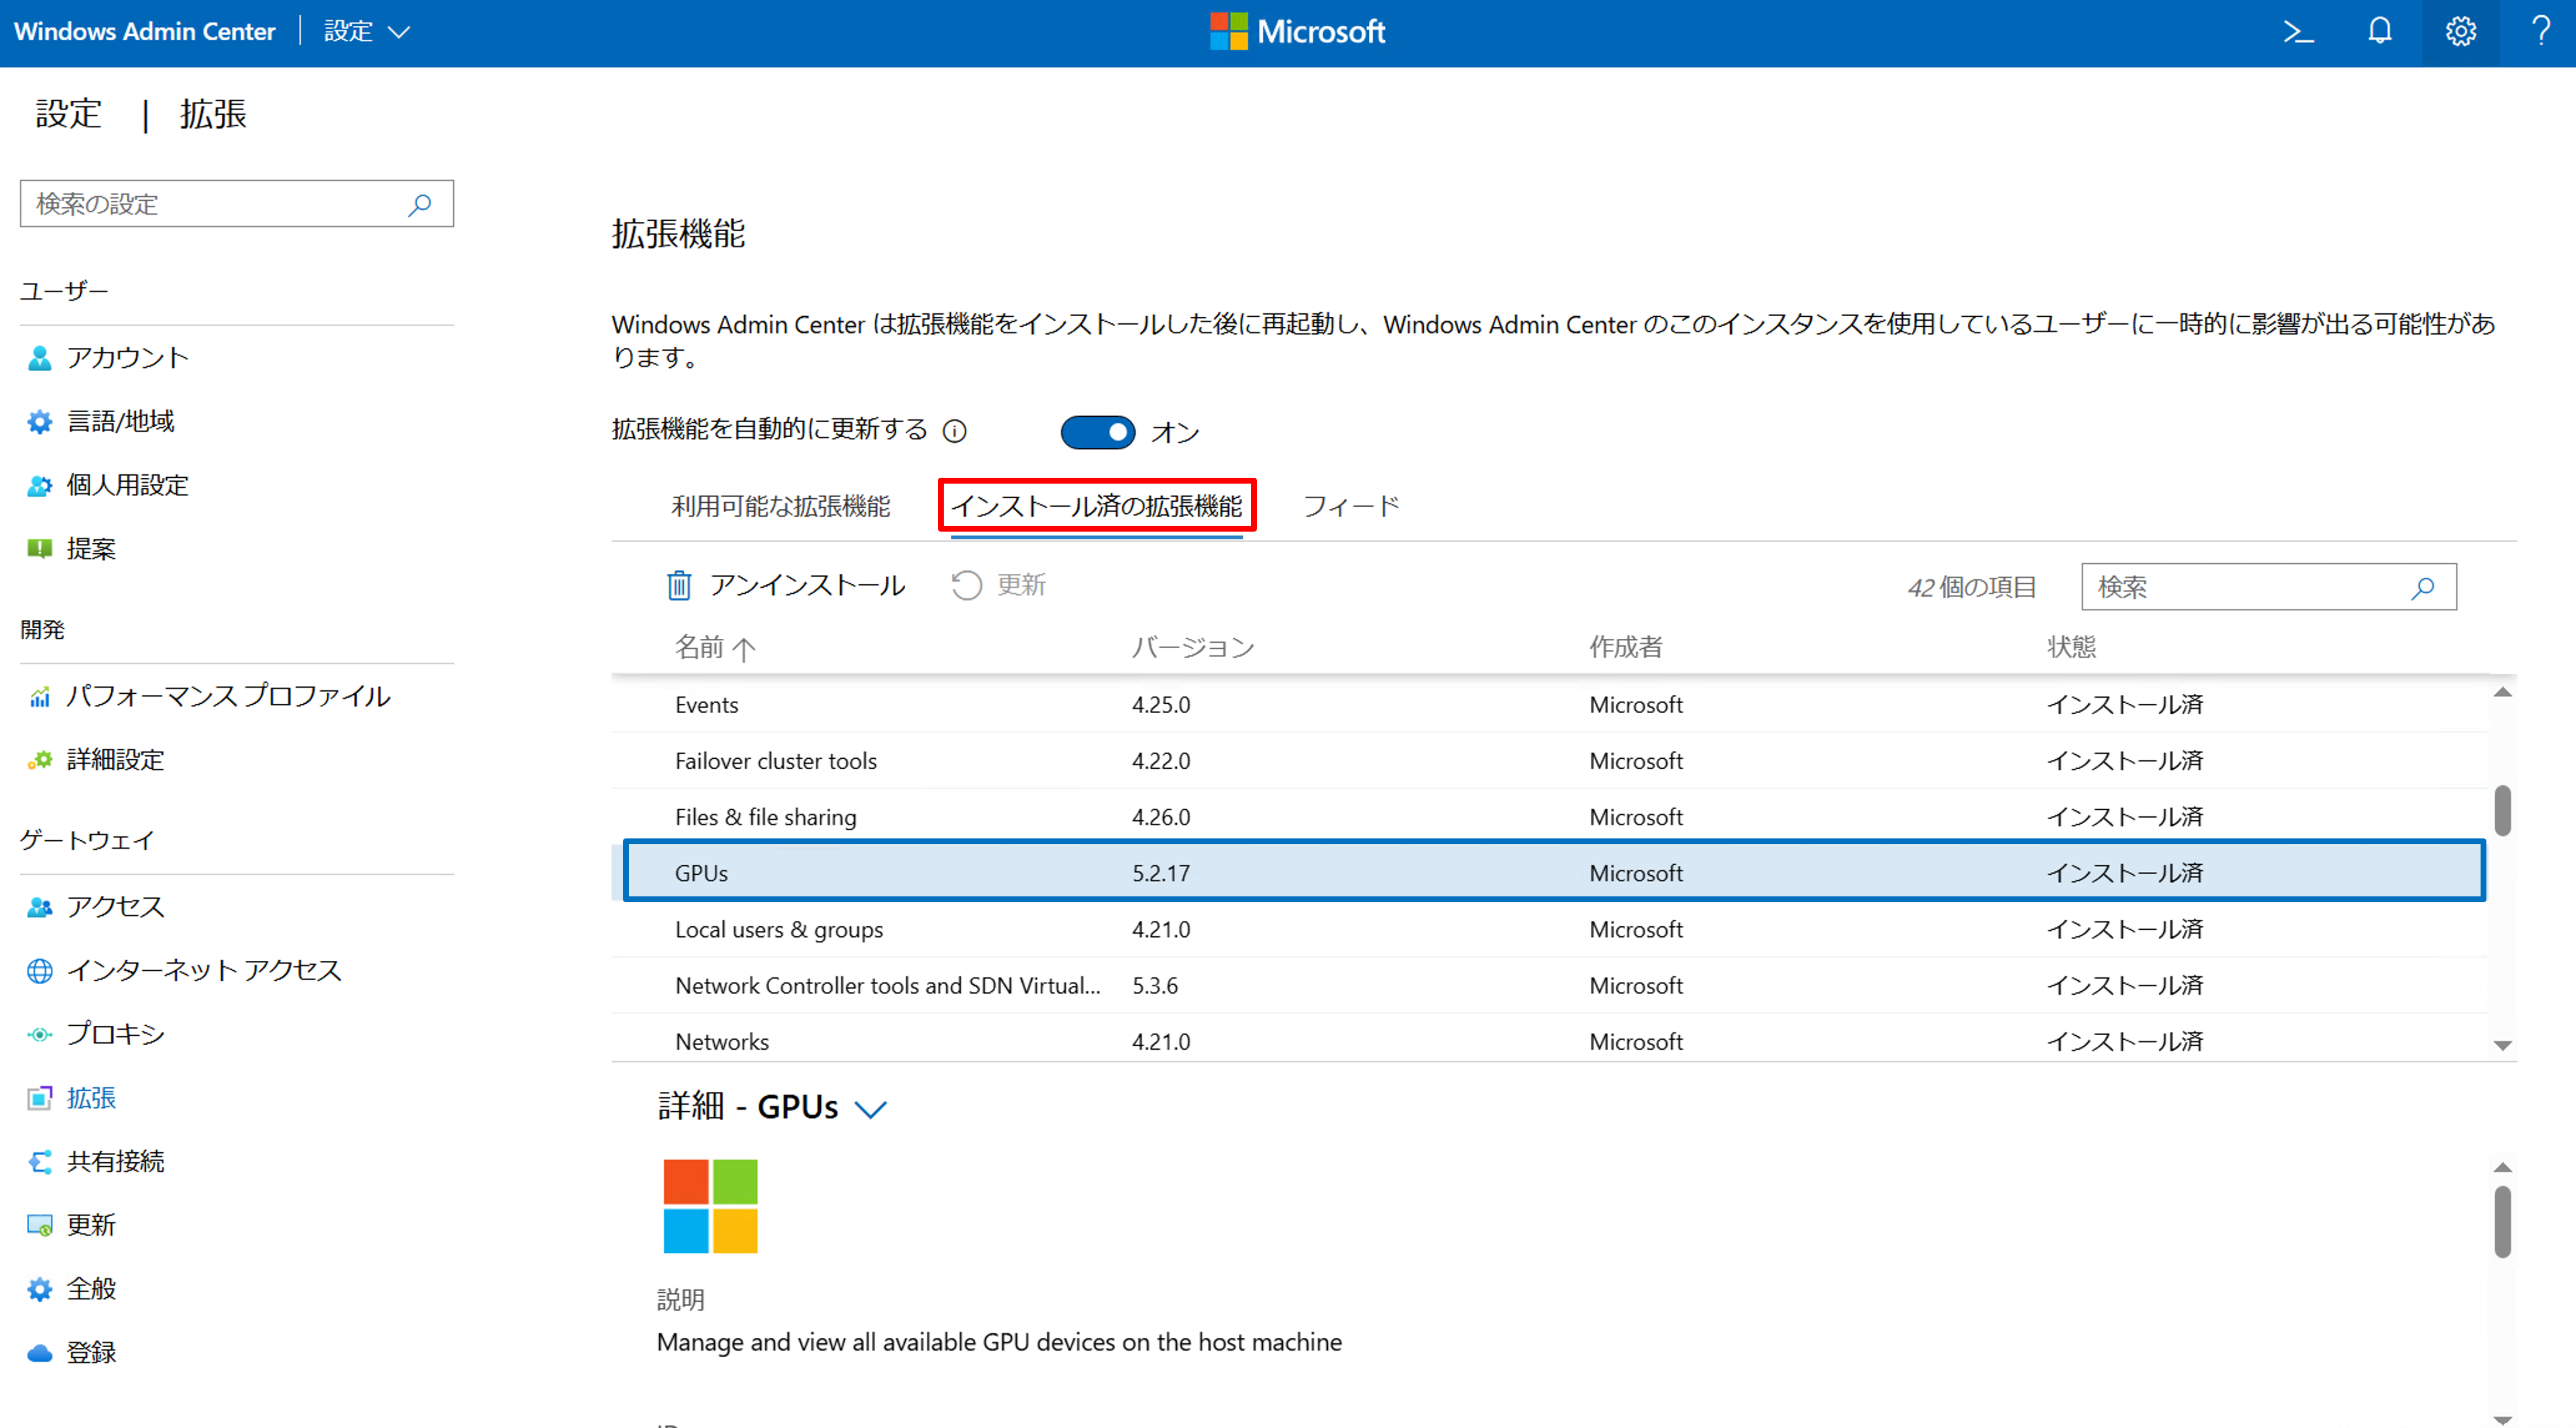Click the search icon in the settings search box
2576x1428 pixels.
tap(420, 204)
